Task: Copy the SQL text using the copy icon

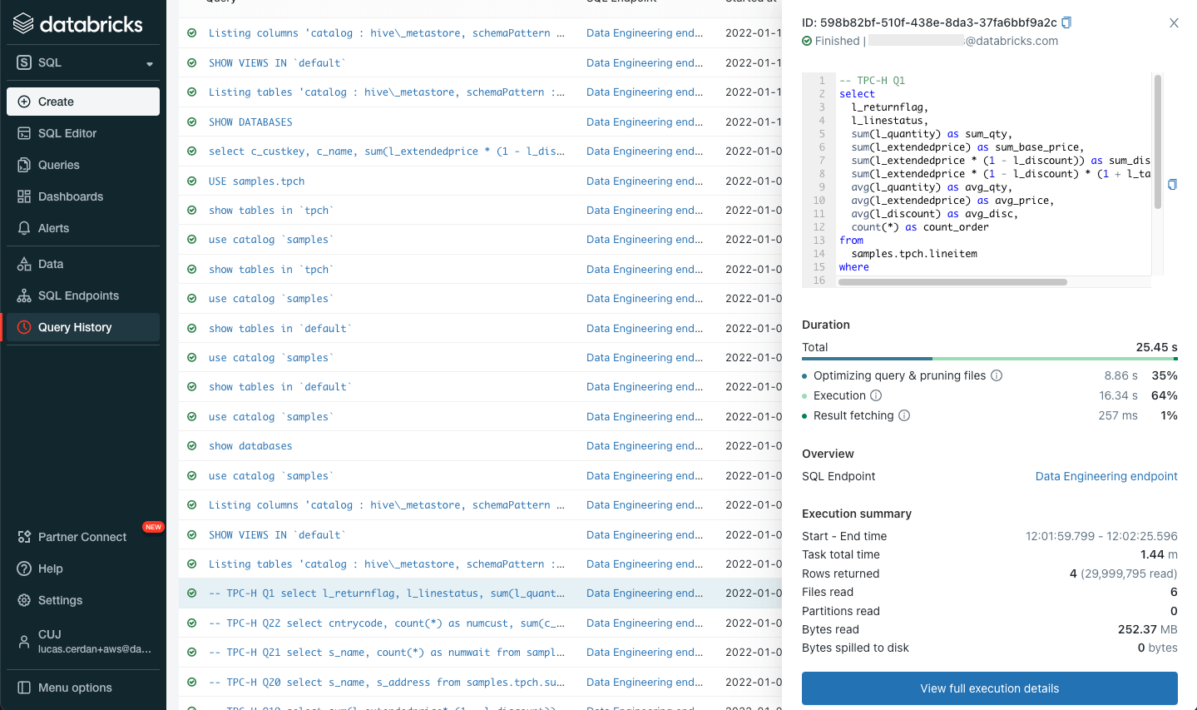Action: [x=1173, y=184]
